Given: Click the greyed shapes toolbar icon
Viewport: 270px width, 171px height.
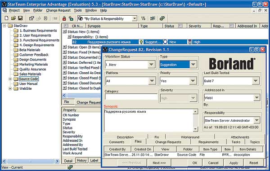Looking at the screenshot, I should [x=38, y=18].
